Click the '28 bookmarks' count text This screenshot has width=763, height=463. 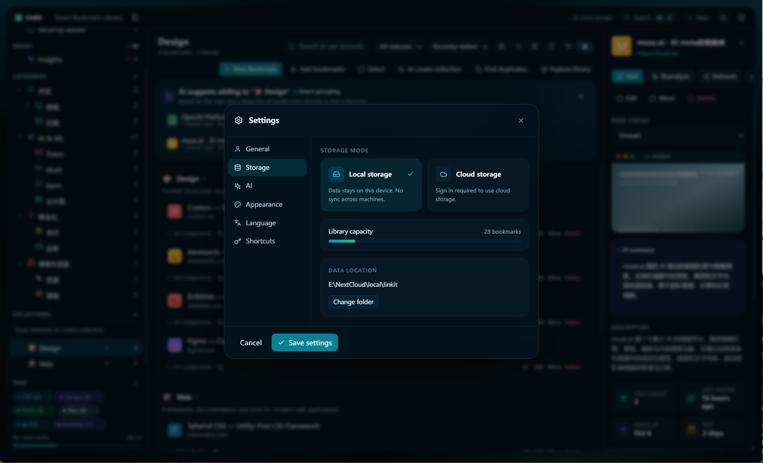502,232
